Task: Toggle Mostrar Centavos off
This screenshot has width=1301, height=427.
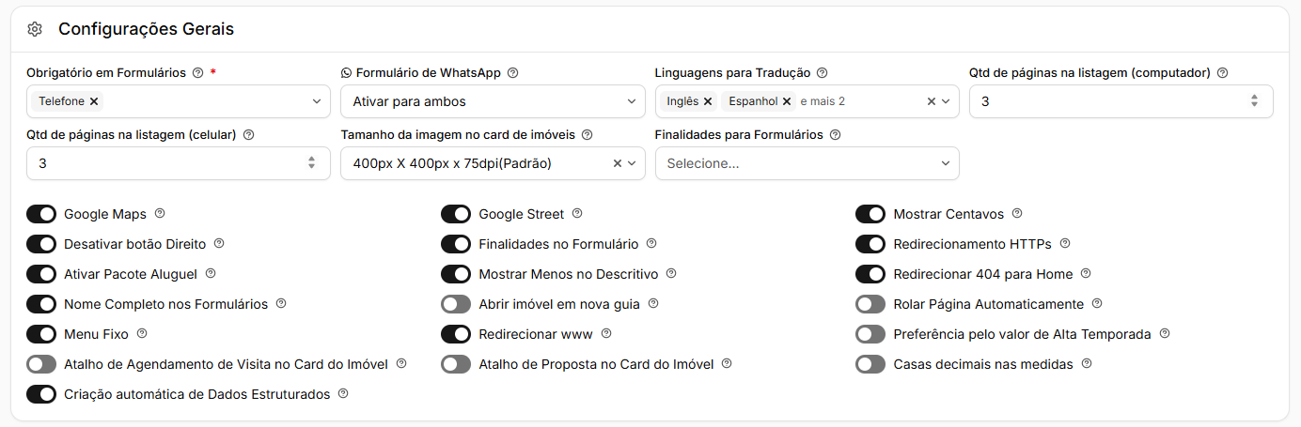Action: (870, 214)
